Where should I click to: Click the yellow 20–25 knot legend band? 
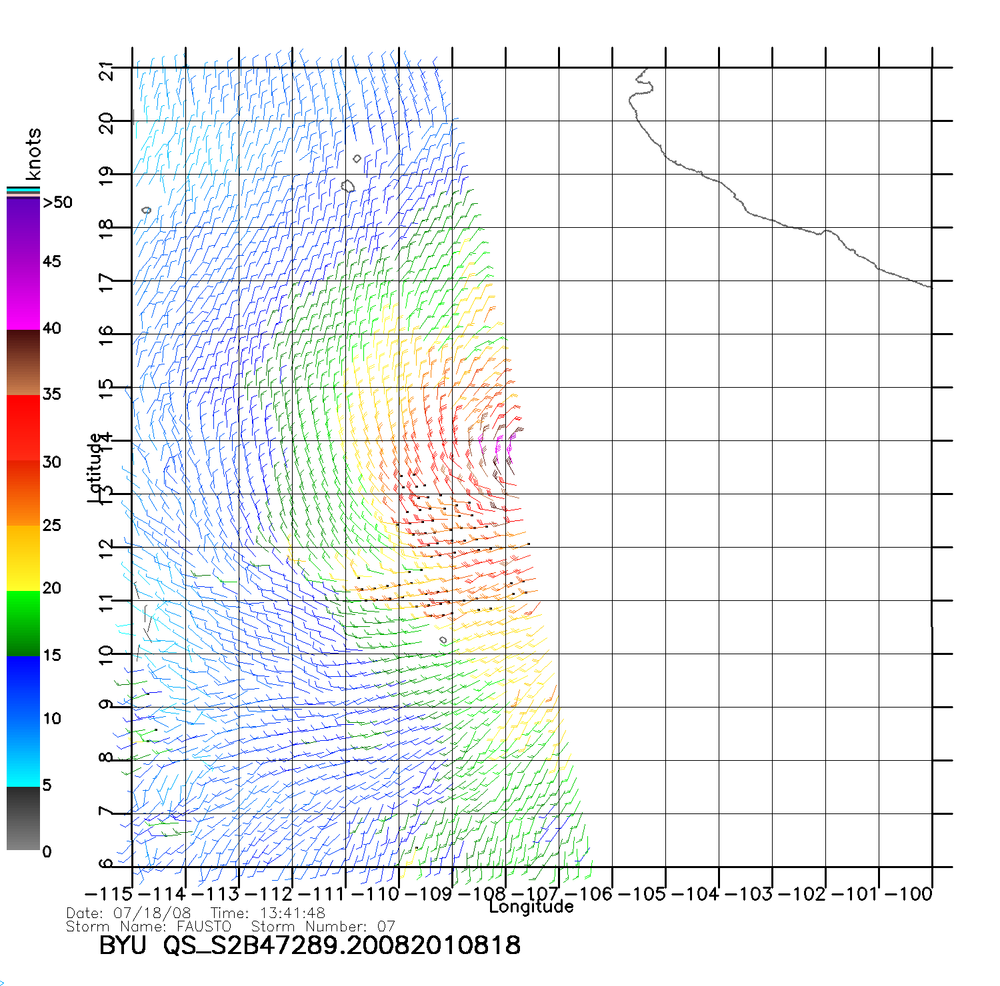[23, 558]
